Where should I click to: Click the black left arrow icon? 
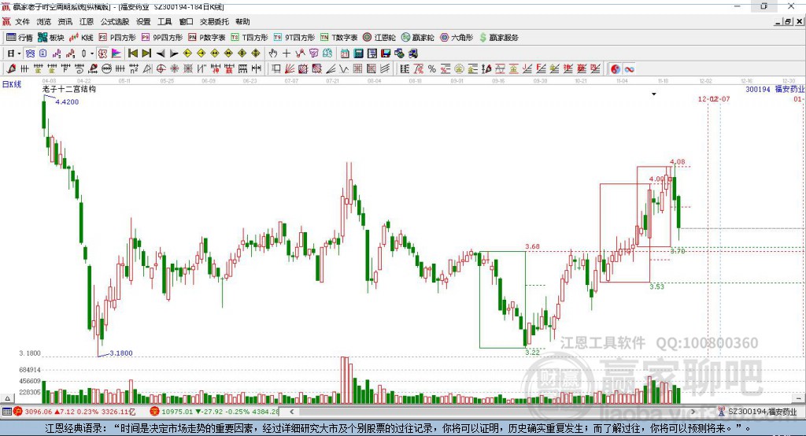tap(161, 54)
